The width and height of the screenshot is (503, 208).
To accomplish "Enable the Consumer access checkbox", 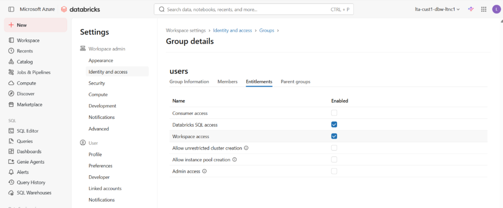I will (334, 113).
